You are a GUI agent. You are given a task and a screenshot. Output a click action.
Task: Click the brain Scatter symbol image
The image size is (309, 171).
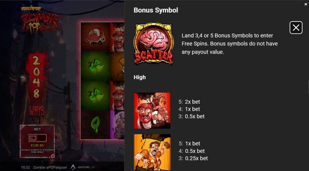tap(153, 44)
